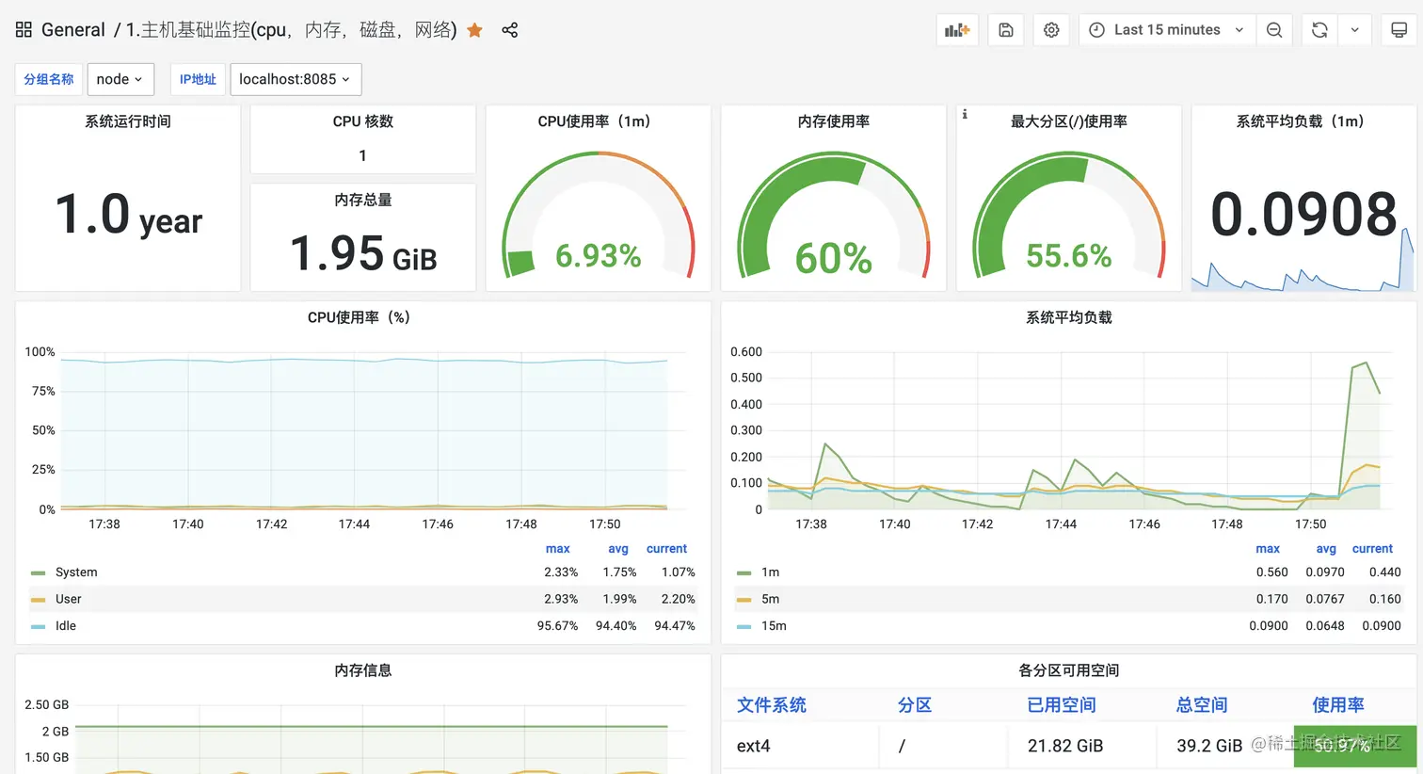Sort partitions table by 文件系统
The height and width of the screenshot is (774, 1423).
pyautogui.click(x=772, y=705)
